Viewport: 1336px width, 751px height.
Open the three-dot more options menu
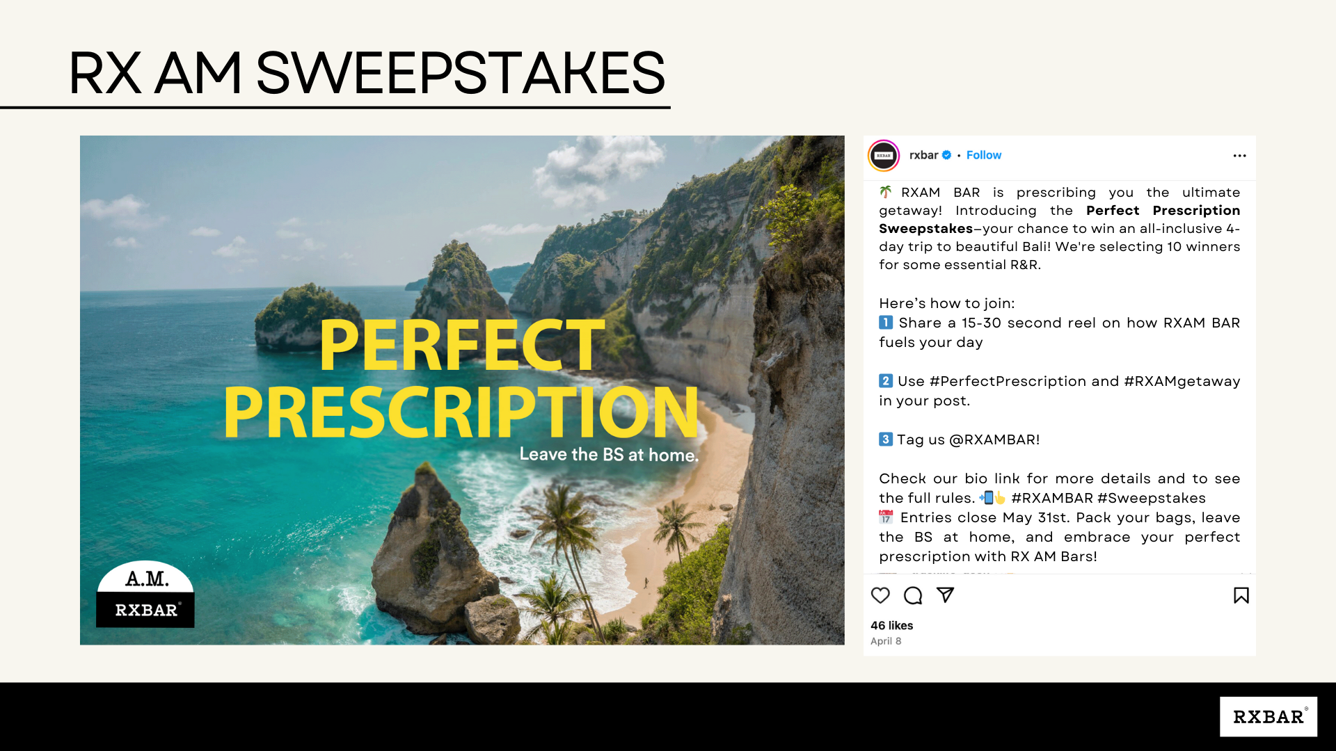coord(1239,156)
